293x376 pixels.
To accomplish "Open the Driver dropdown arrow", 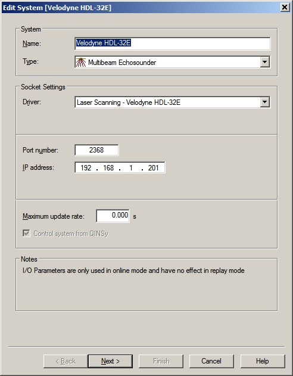I will 265,102.
